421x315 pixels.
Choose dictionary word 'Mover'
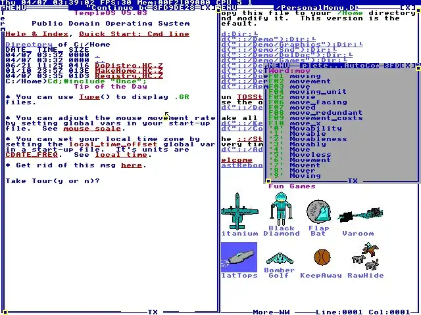pos(292,171)
